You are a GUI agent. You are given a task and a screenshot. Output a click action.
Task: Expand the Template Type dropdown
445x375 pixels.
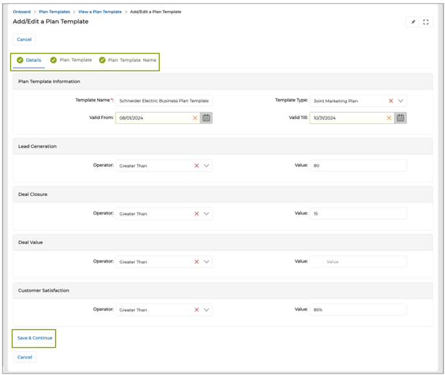(401, 101)
